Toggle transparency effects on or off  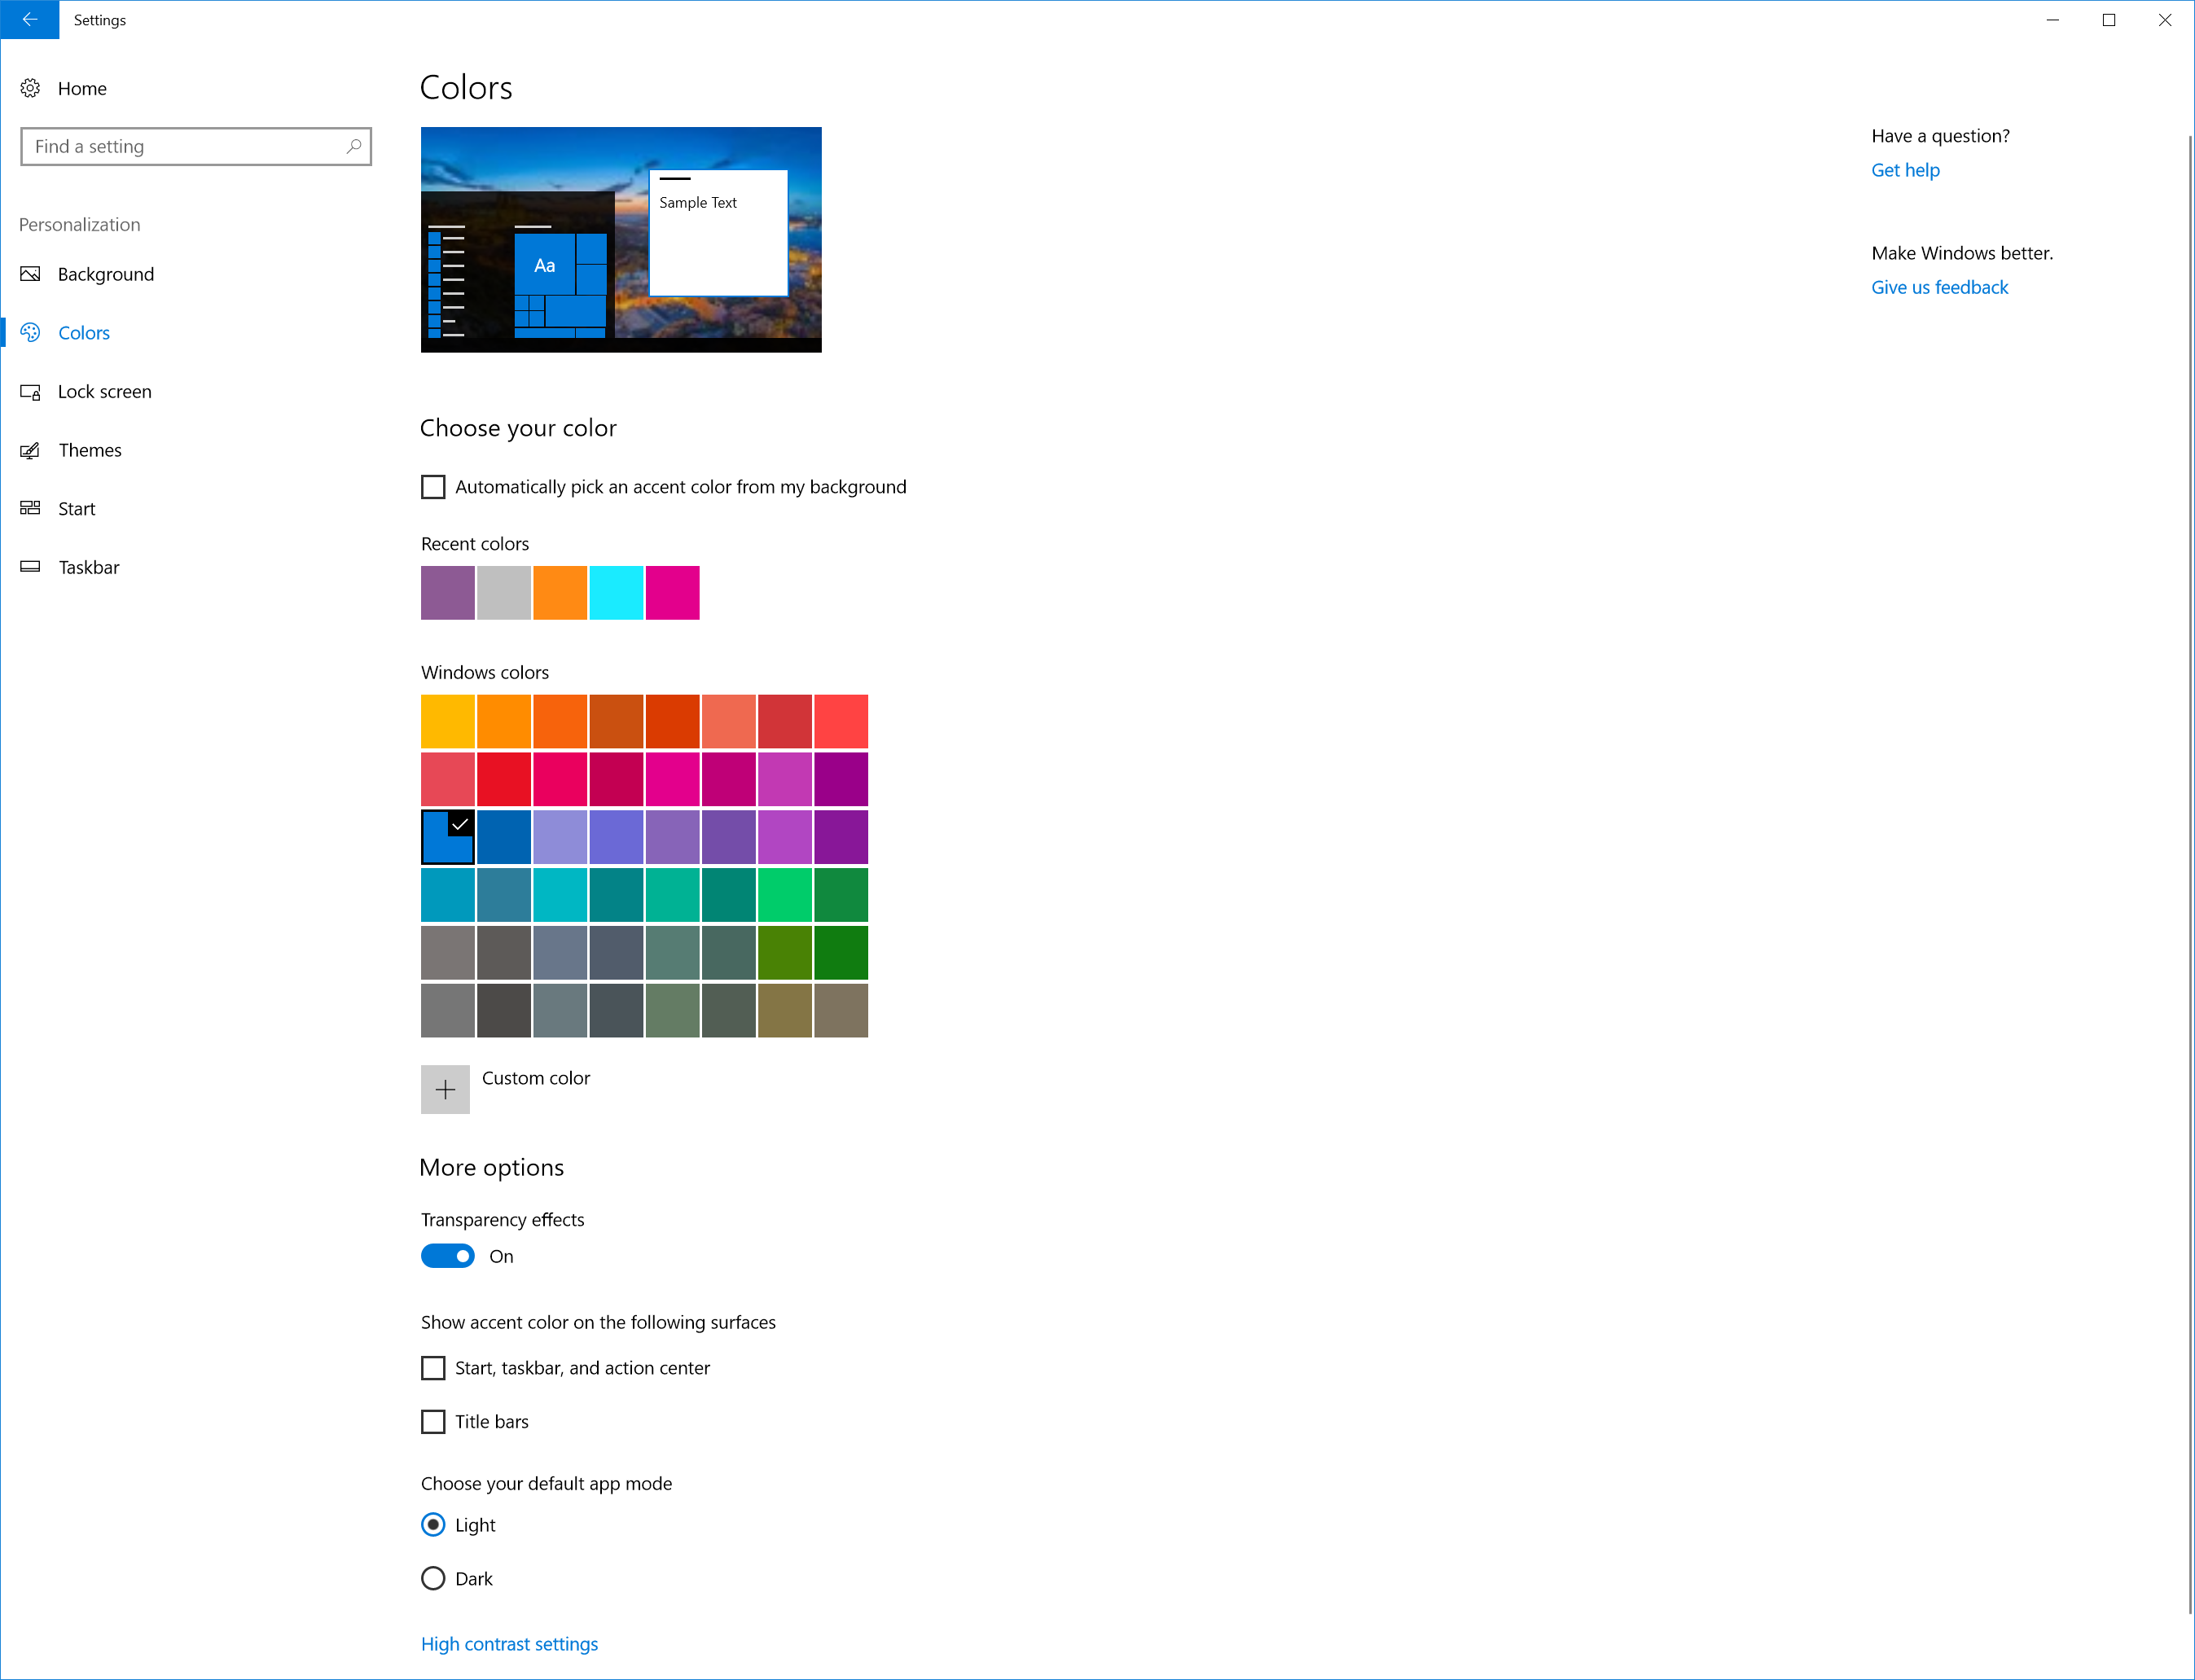click(x=448, y=1255)
